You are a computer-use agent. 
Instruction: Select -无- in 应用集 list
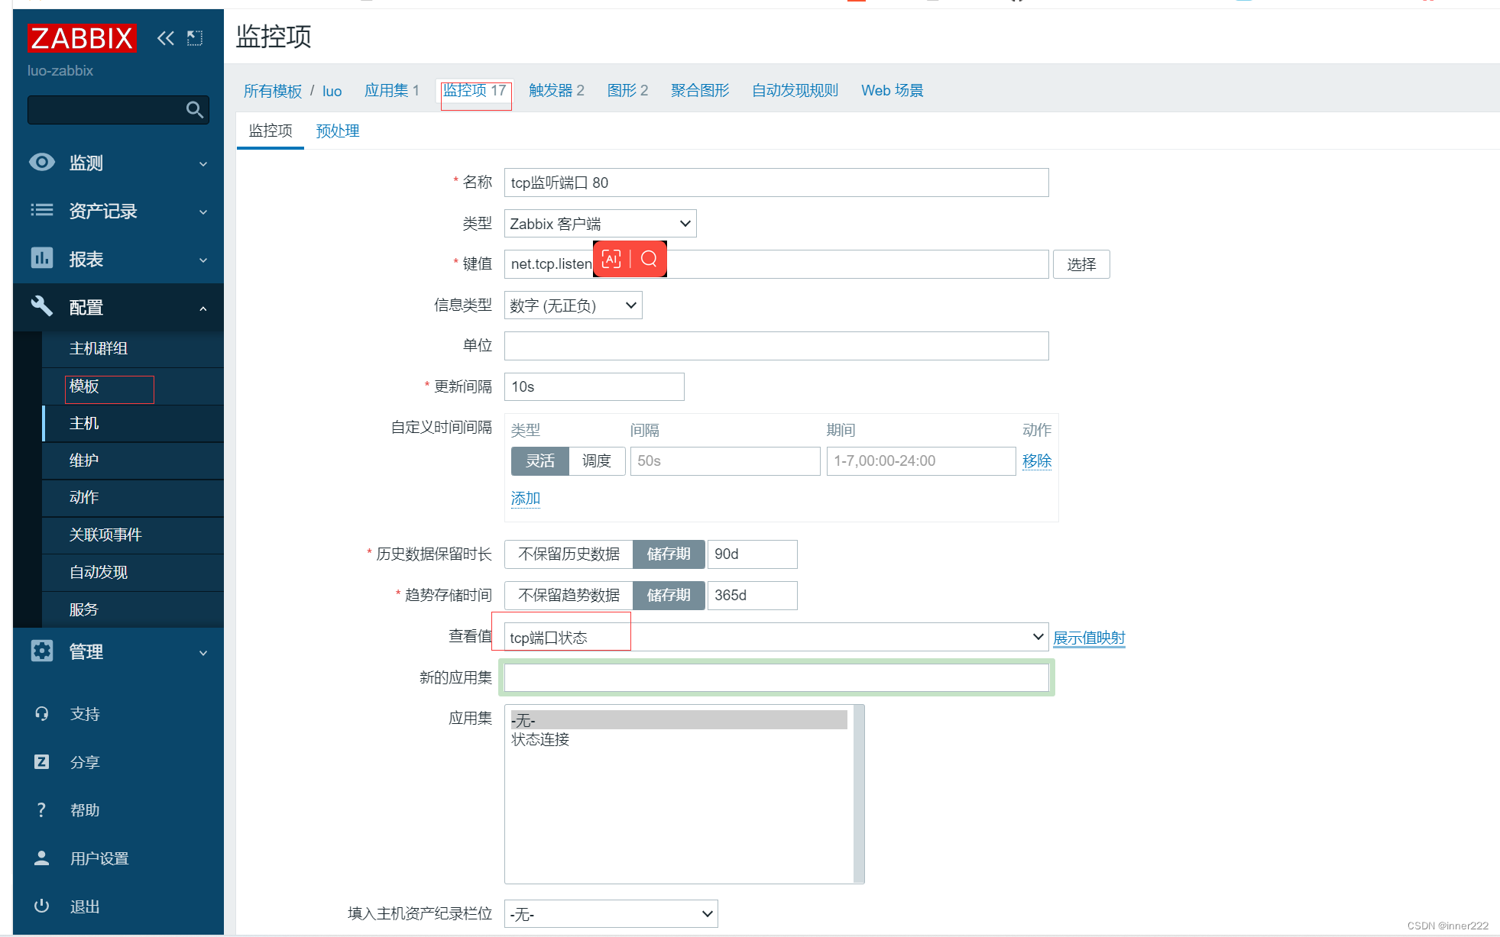[x=679, y=720]
